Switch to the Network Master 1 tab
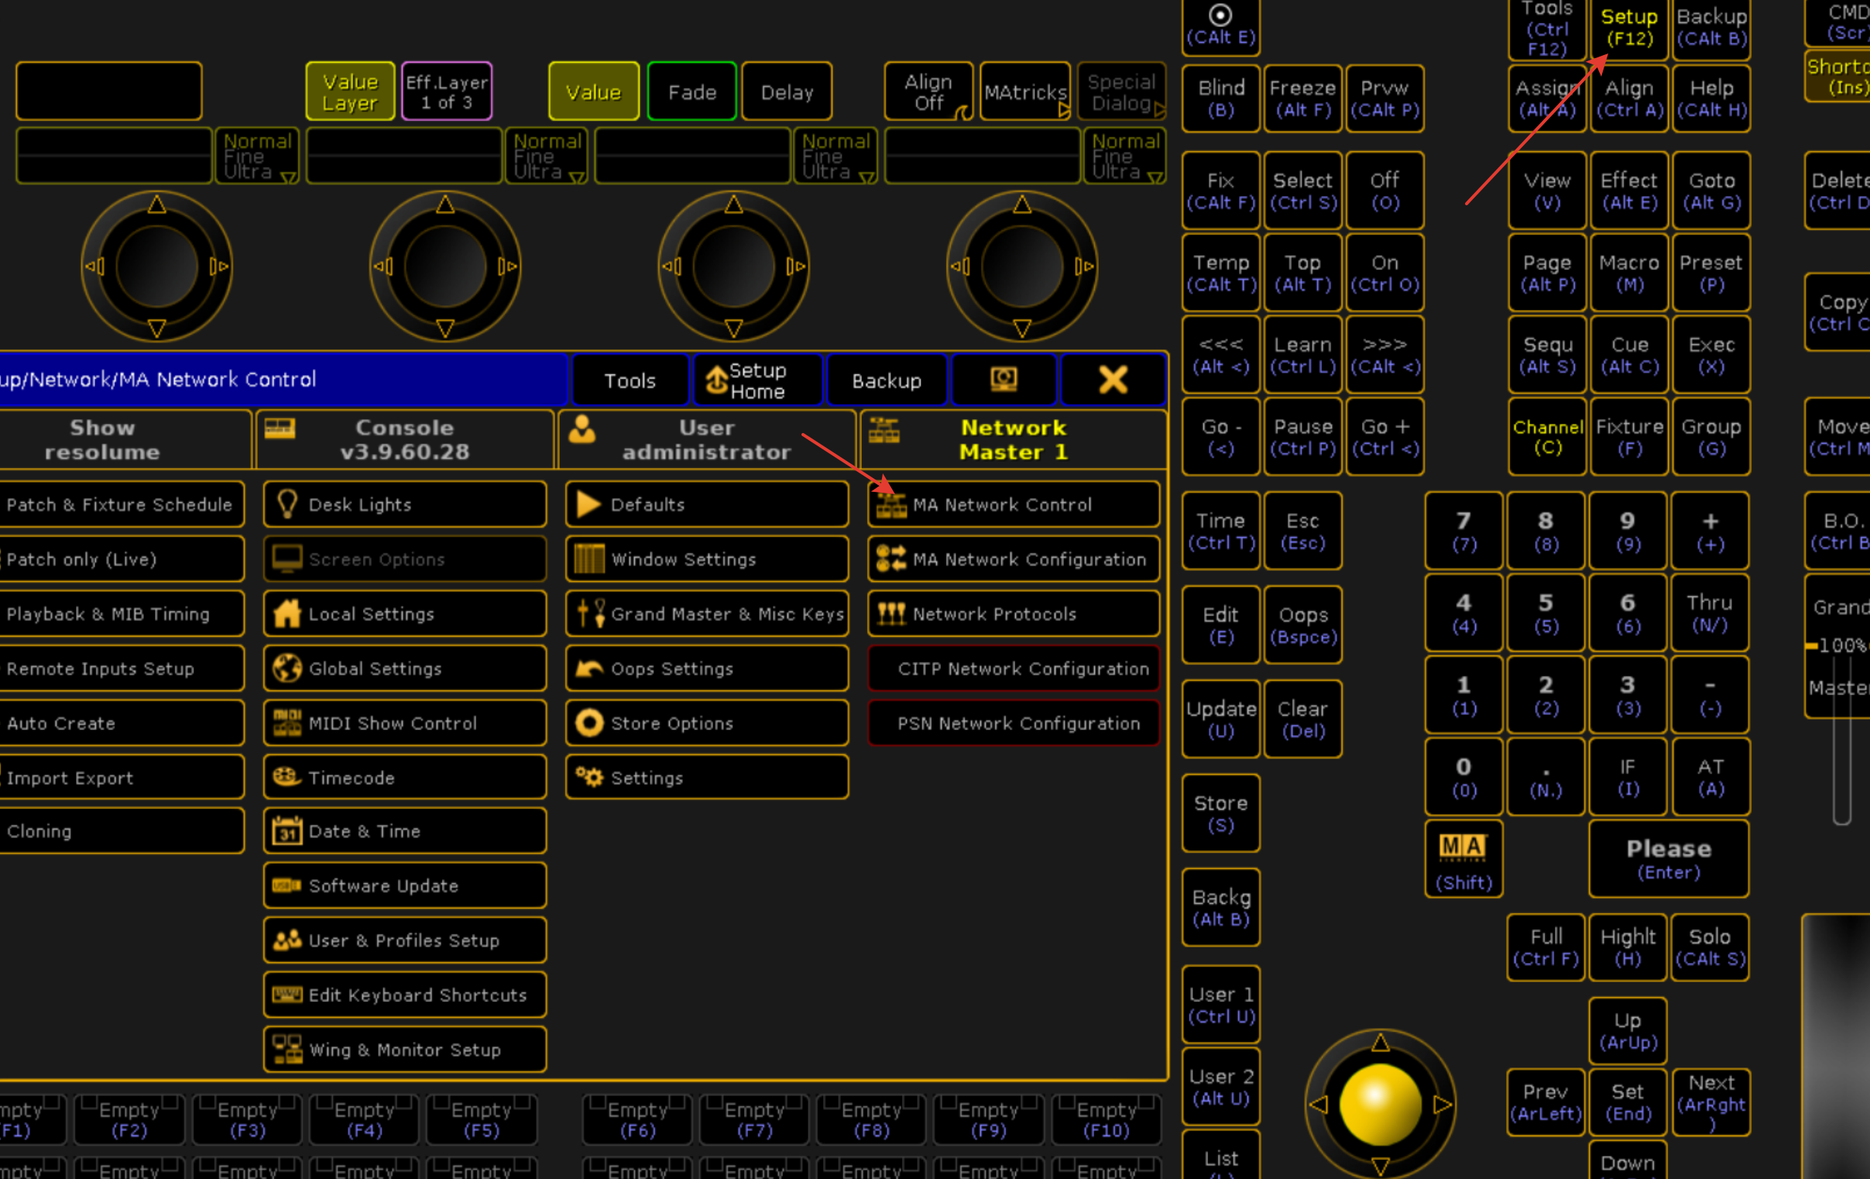This screenshot has height=1179, width=1870. [1013, 439]
